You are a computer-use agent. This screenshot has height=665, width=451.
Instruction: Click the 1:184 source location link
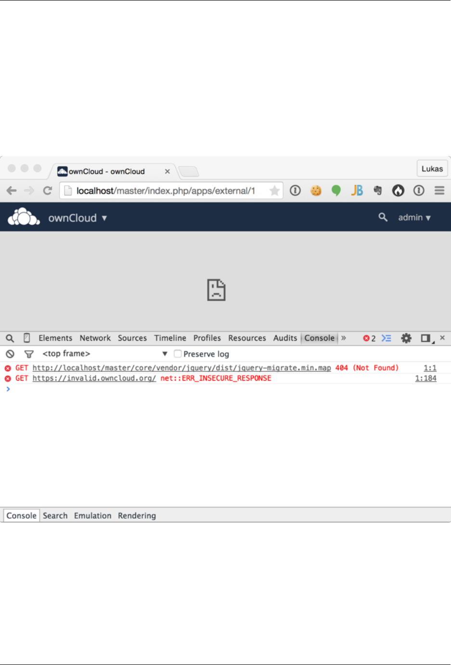(x=425, y=378)
